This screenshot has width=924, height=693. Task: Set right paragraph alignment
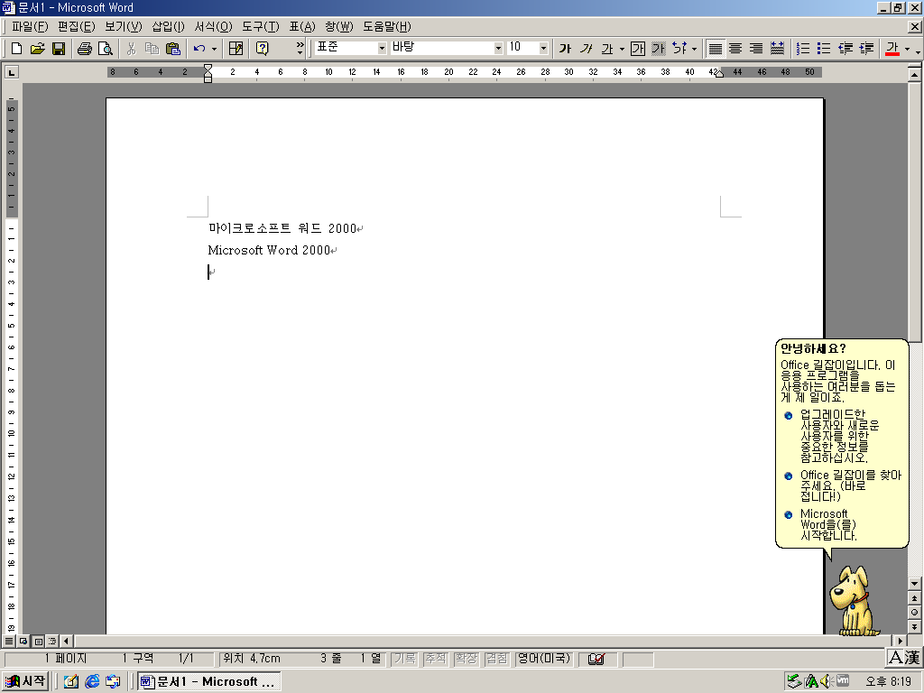click(756, 49)
